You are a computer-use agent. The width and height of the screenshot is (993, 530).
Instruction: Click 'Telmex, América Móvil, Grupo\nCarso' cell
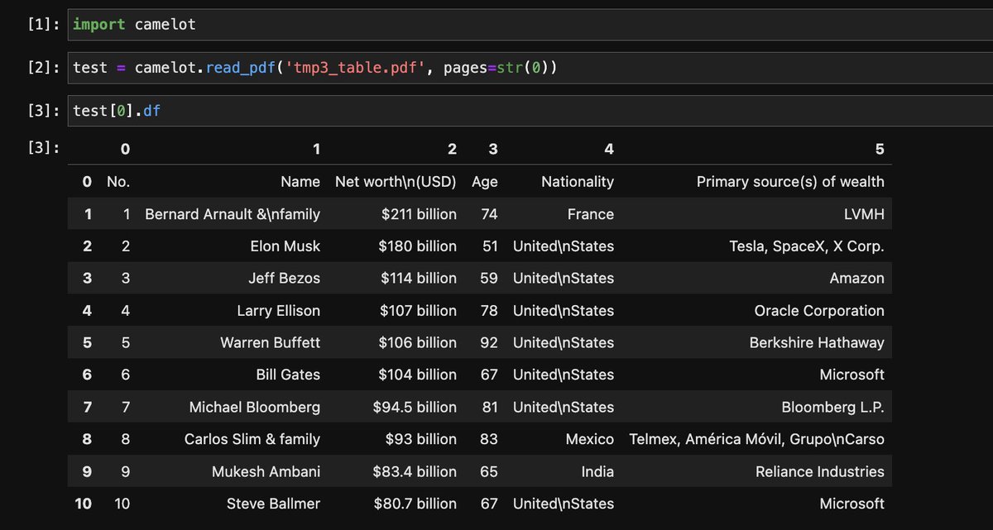pos(757,439)
